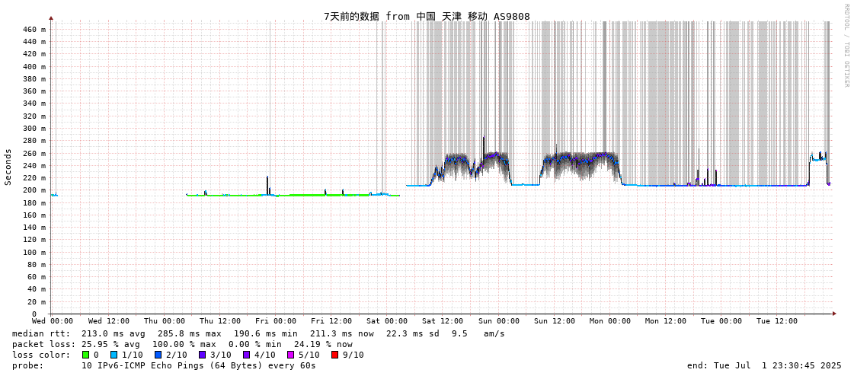Click the 'end: Tue Jul 1 23:30:45 2025' timestamp

pos(764,366)
